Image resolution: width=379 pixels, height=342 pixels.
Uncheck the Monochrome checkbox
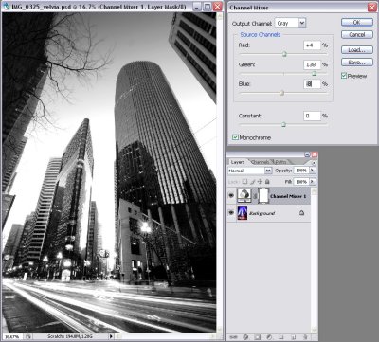(235, 137)
